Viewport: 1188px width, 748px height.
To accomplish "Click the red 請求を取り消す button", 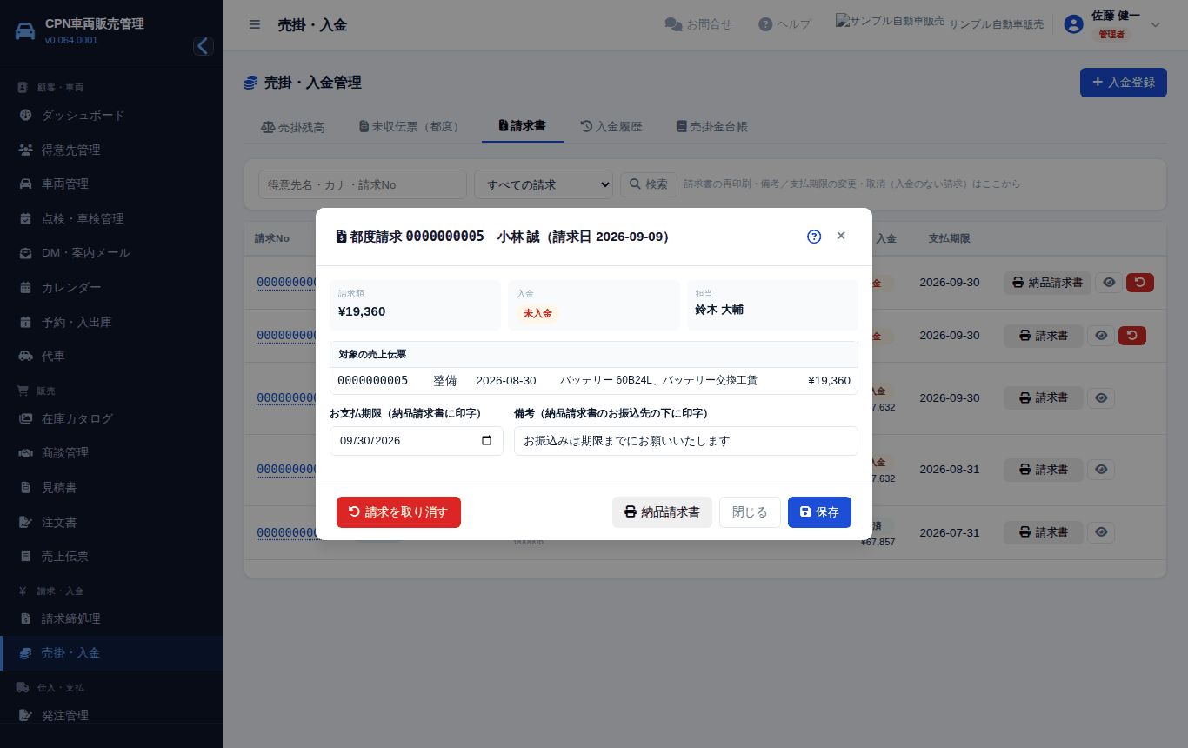I will [x=398, y=512].
